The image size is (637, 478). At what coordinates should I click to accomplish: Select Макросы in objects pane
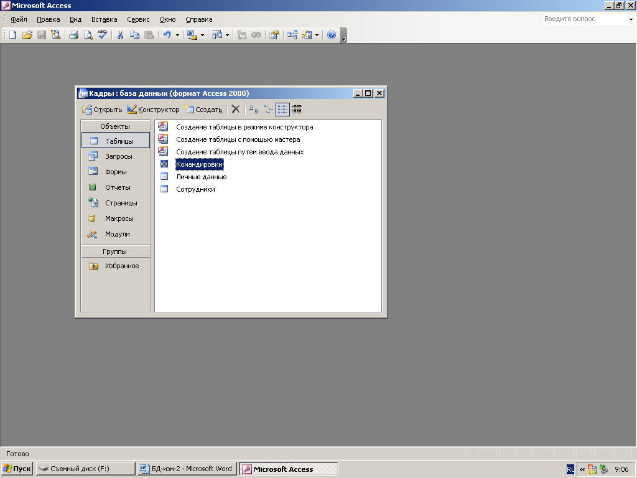[116, 218]
